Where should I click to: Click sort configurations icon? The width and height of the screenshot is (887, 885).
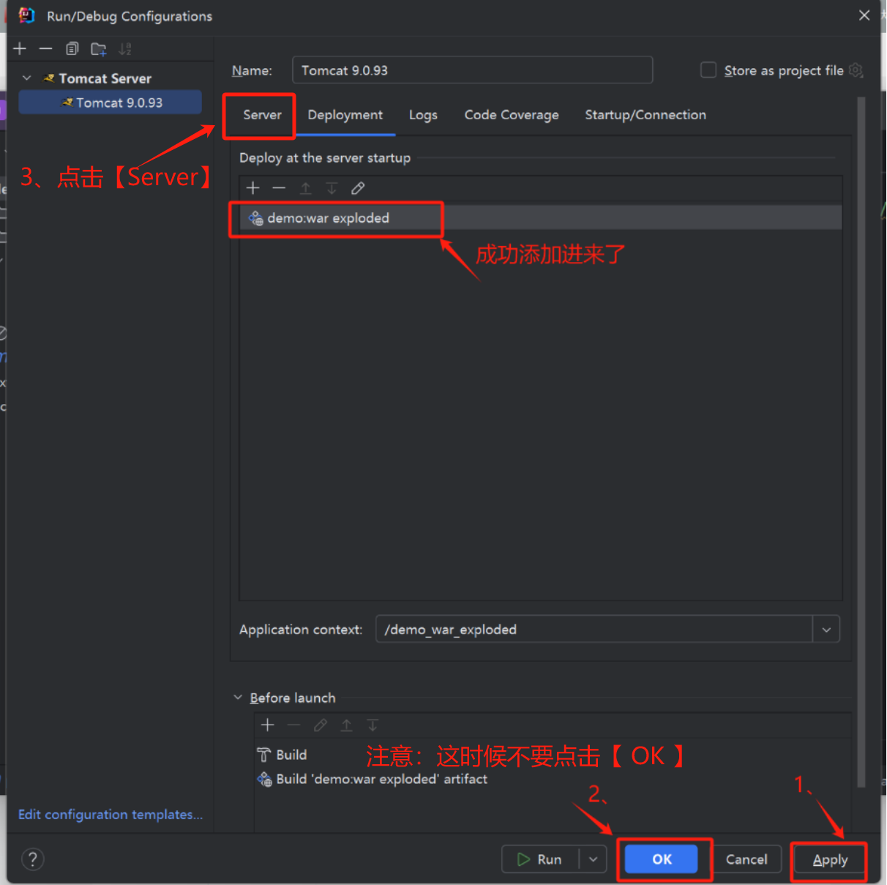[125, 49]
